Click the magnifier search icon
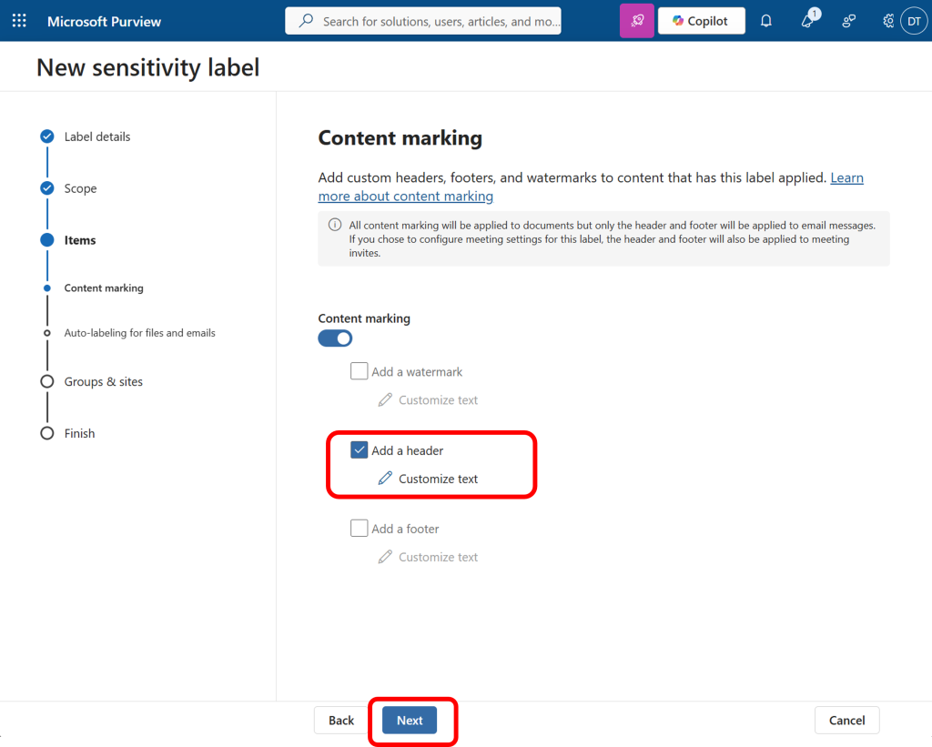The width and height of the screenshot is (932, 747). pyautogui.click(x=306, y=21)
